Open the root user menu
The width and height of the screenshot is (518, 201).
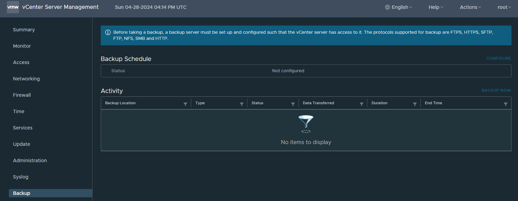[x=504, y=7]
